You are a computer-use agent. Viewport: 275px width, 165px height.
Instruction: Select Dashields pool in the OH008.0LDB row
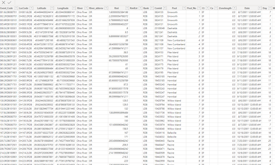coord(172,28)
